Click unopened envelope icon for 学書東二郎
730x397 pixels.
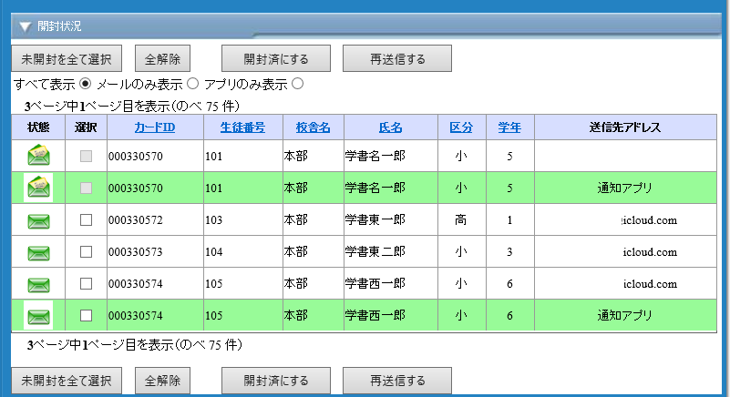(38, 252)
